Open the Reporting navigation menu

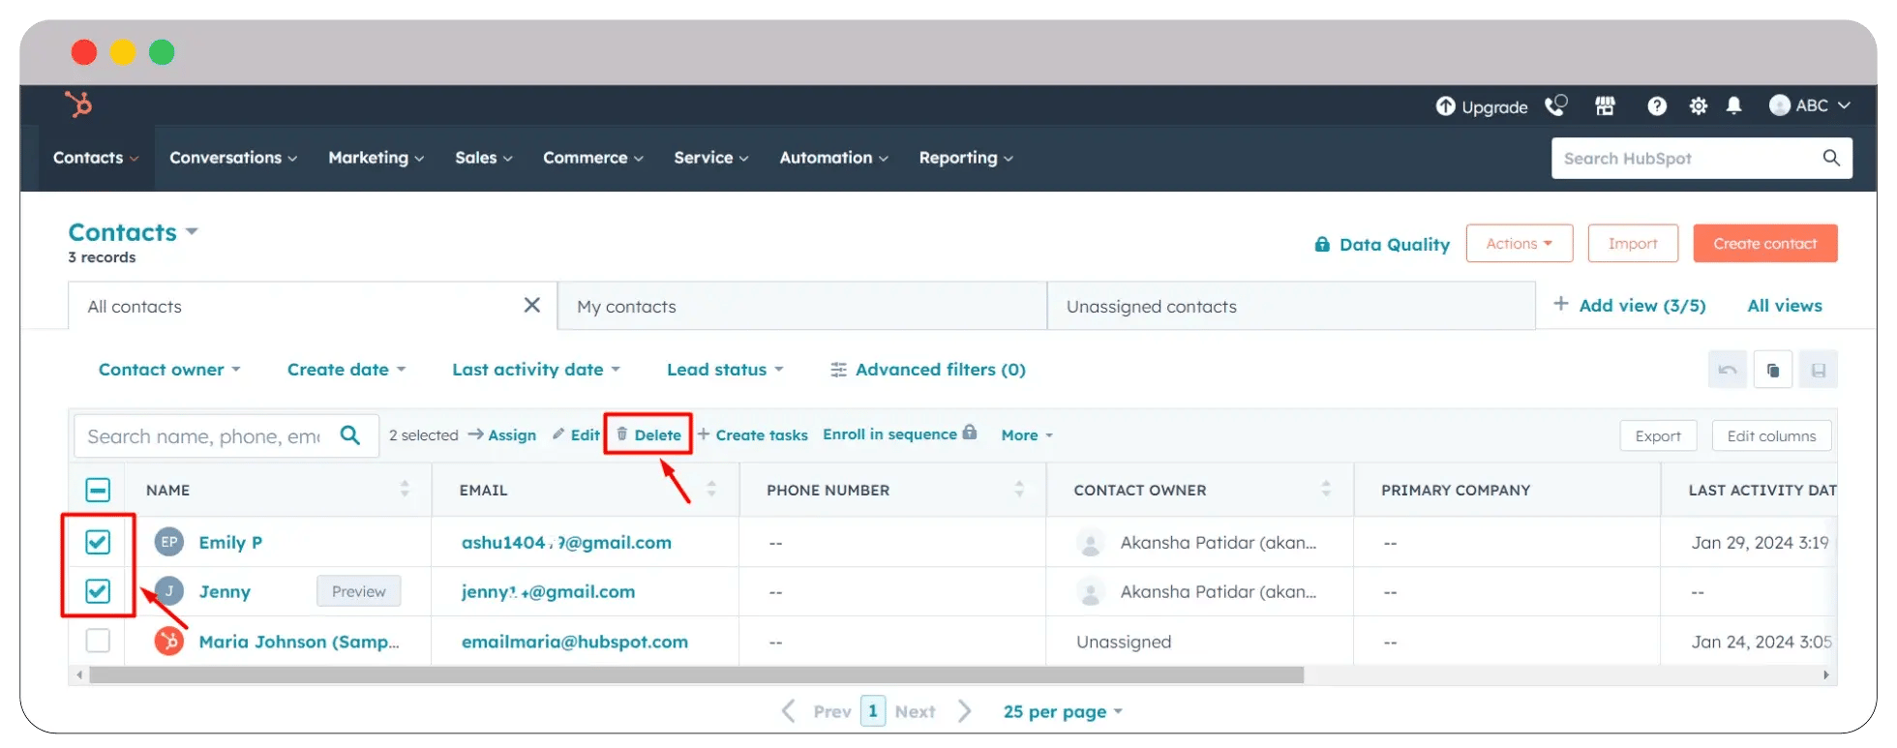pos(966,158)
